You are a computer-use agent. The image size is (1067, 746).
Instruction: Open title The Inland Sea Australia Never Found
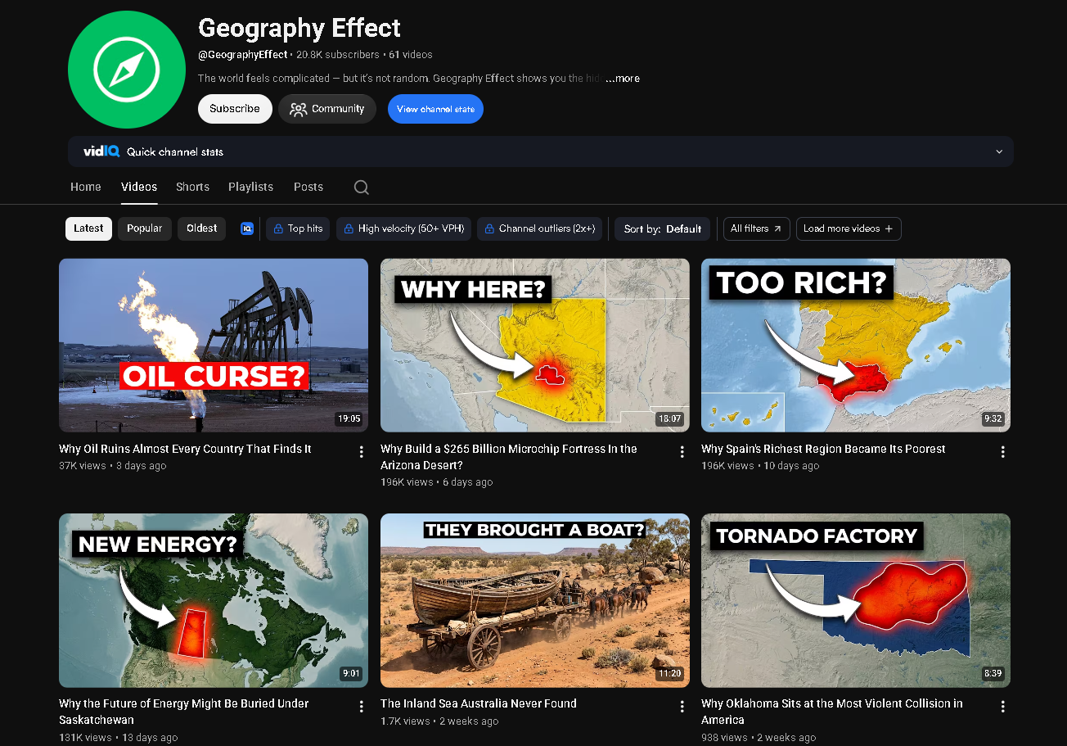pyautogui.click(x=479, y=703)
